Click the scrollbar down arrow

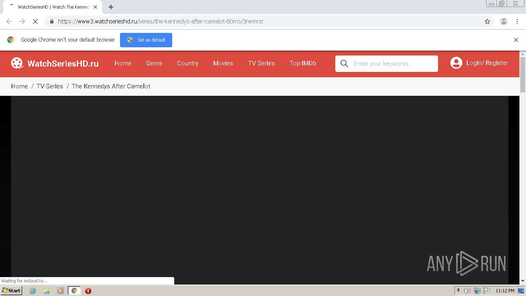[x=523, y=281]
